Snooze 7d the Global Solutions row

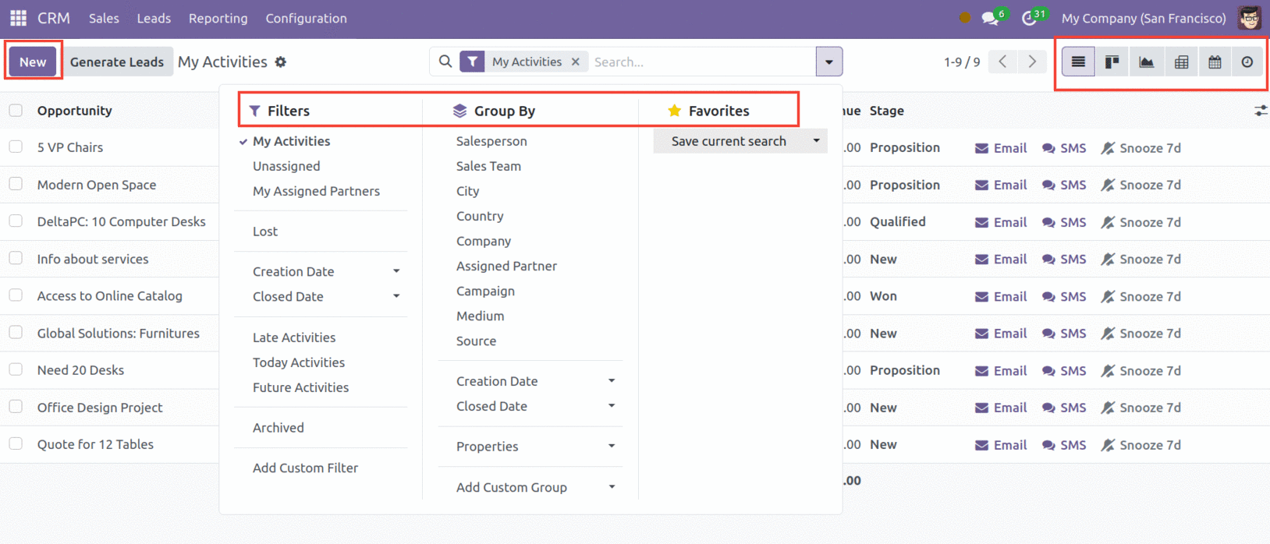click(1141, 334)
